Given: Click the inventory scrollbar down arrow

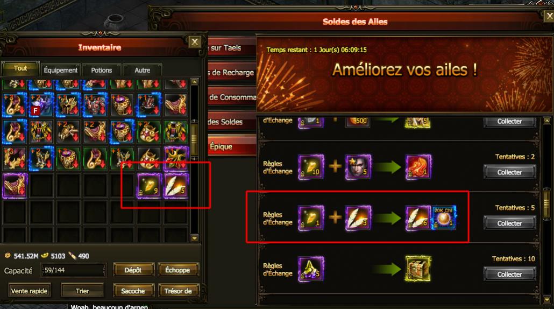Looking at the screenshot, I should [x=194, y=238].
